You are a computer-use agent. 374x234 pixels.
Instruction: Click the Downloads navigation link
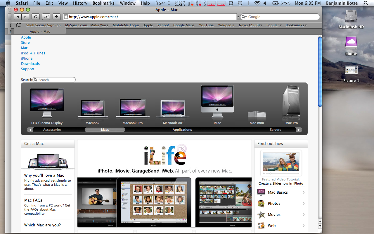click(30, 63)
